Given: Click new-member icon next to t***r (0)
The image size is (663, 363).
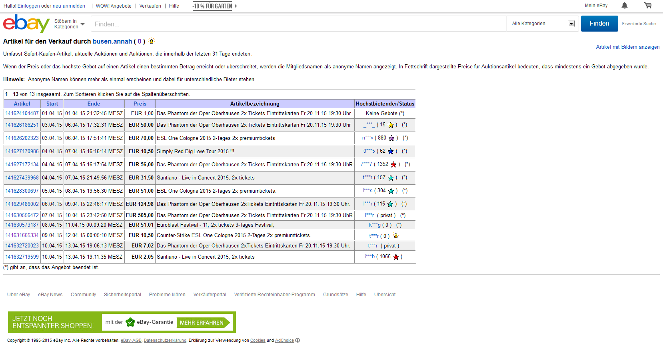Looking at the screenshot, I should point(396,235).
